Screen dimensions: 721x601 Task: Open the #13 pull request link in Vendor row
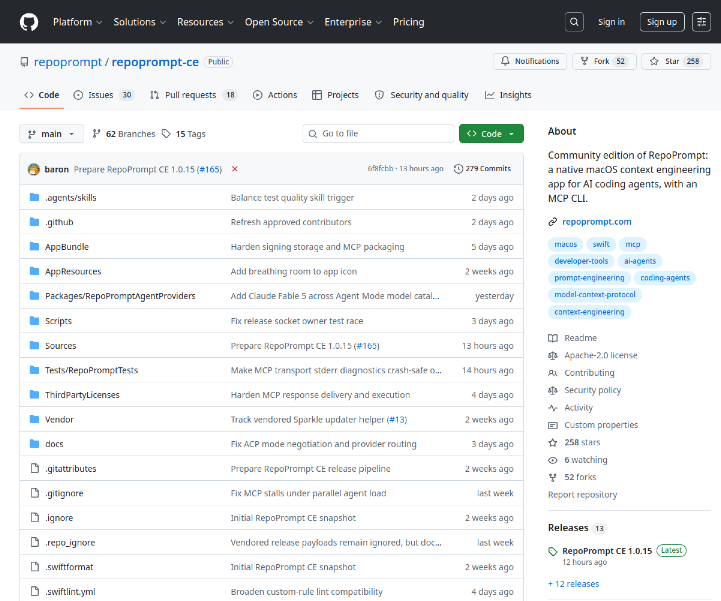pyautogui.click(x=398, y=419)
